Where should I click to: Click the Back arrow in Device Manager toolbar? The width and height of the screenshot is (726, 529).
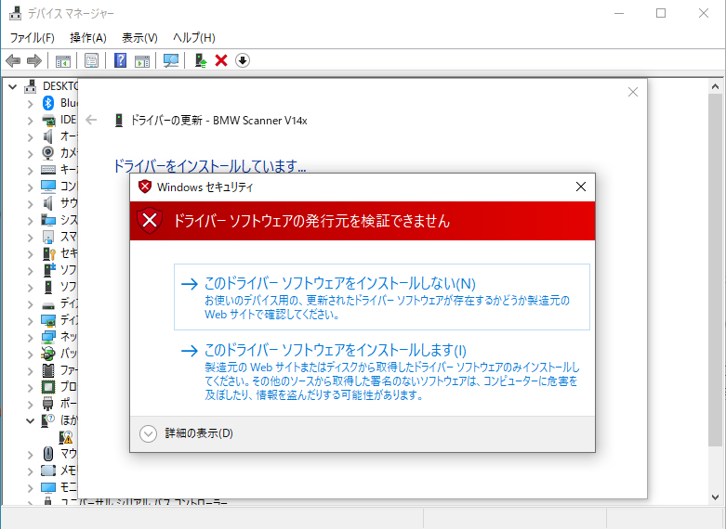[x=13, y=60]
